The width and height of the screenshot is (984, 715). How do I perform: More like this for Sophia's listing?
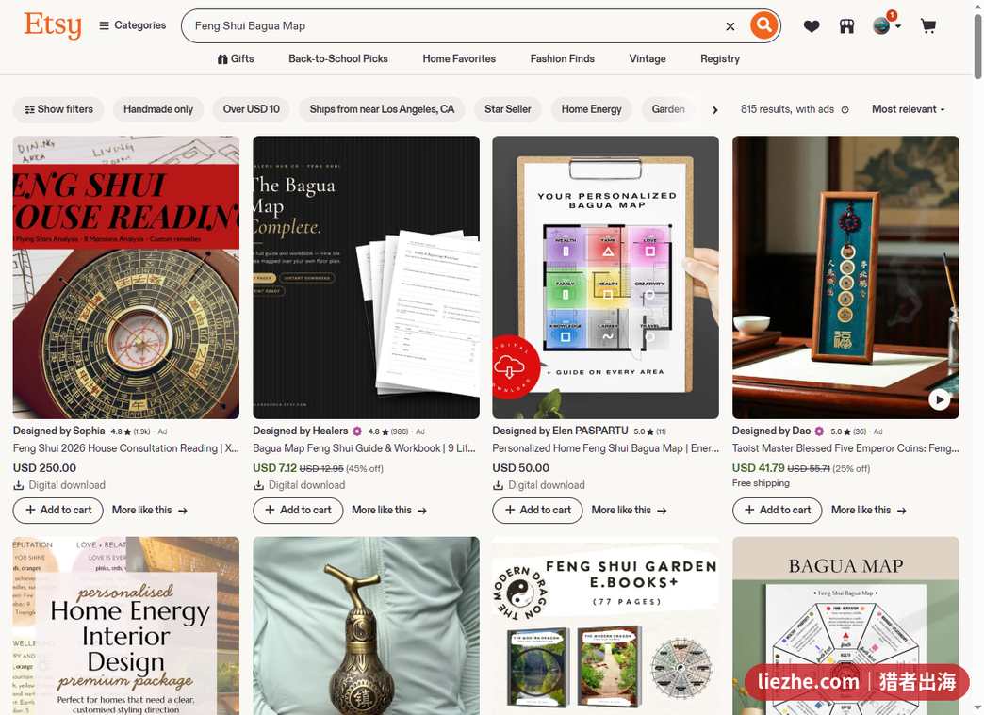(149, 510)
